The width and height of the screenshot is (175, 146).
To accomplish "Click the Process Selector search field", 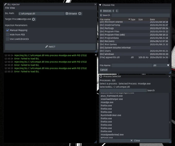I will [123, 90].
